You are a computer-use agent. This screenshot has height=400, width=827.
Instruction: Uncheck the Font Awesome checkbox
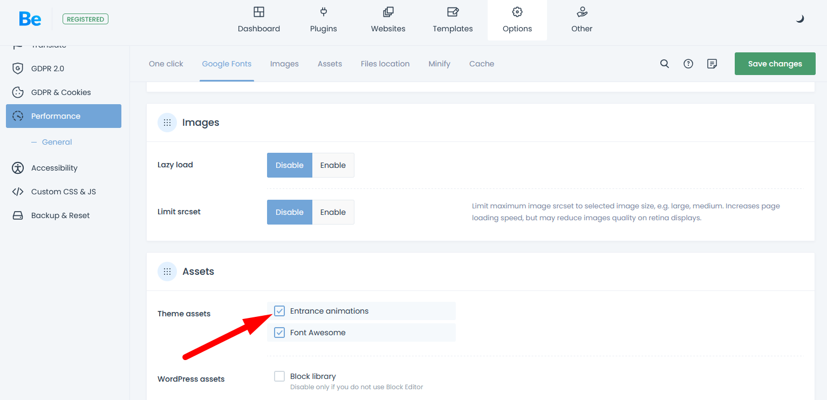coord(279,333)
